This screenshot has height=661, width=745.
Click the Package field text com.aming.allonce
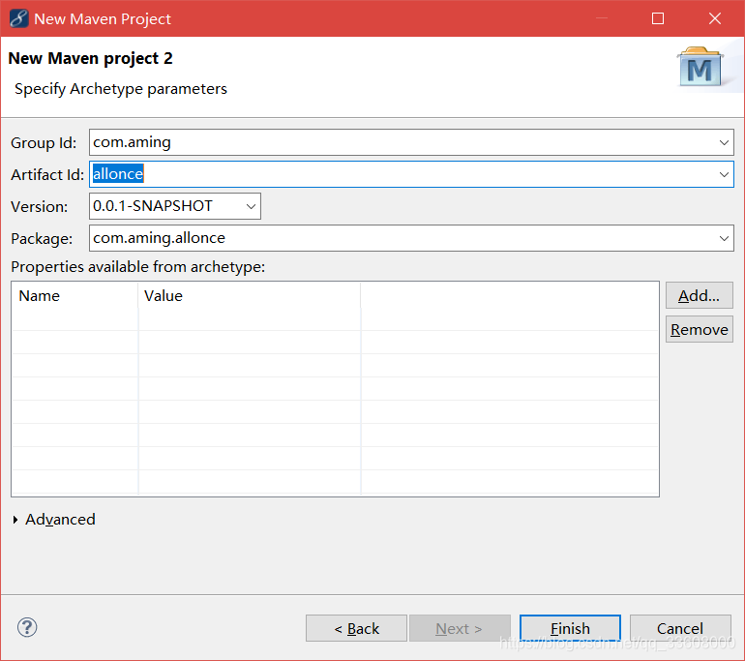pos(160,238)
